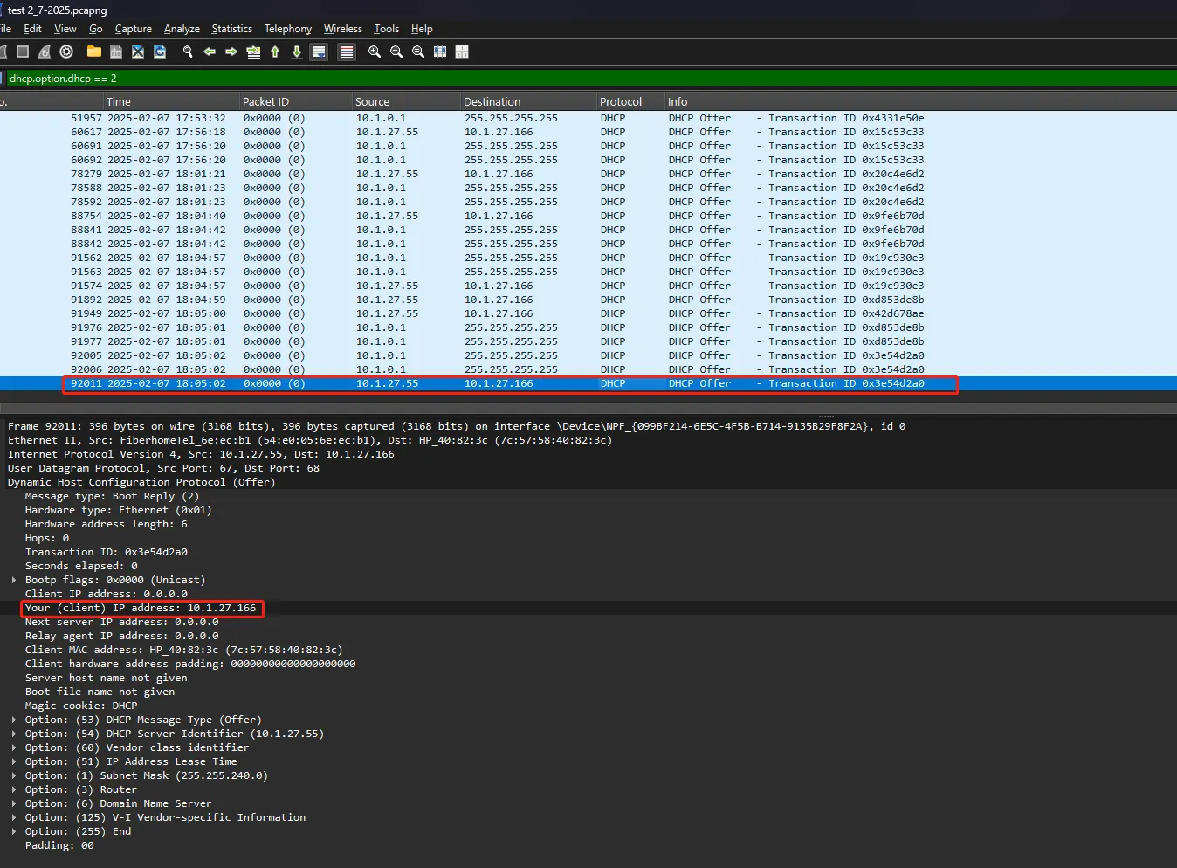Open the Telephony menu
Image resolution: width=1177 pixels, height=868 pixels.
[x=287, y=28]
